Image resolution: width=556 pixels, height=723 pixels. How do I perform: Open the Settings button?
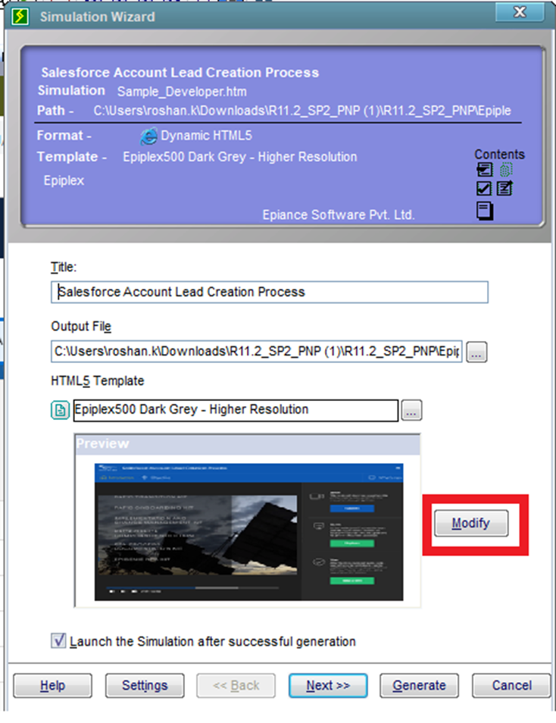(x=145, y=686)
